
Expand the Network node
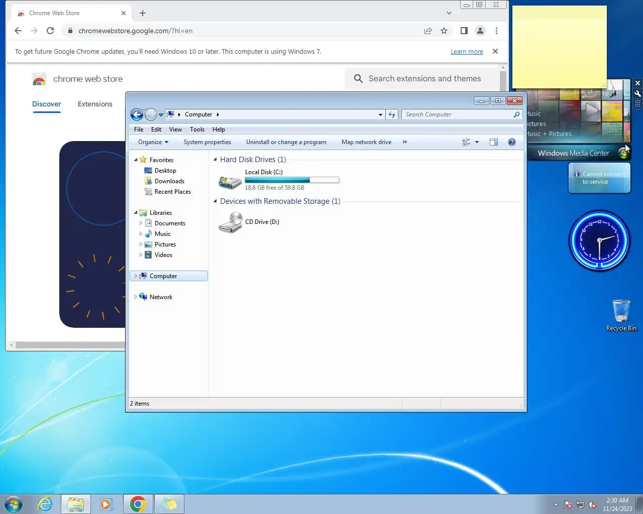pyautogui.click(x=136, y=297)
